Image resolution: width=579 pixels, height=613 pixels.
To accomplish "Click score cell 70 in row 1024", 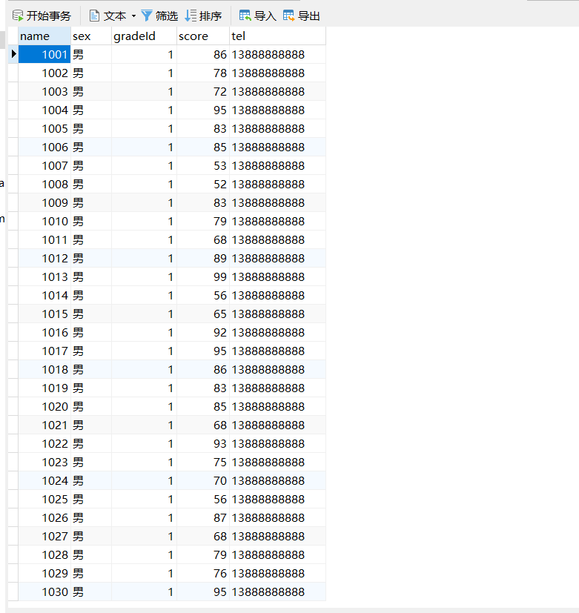I will [x=203, y=481].
